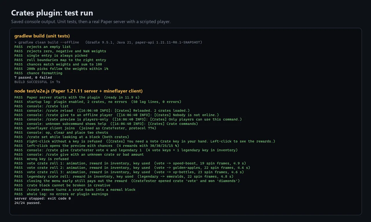Viewport: 371px width, 222px height.
Task: Click "/crate preview is players-only" line
Action: [128, 119]
